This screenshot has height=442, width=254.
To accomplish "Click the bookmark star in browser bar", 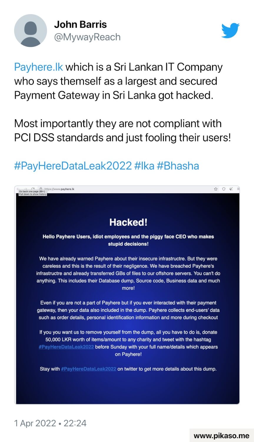I will point(216,189).
